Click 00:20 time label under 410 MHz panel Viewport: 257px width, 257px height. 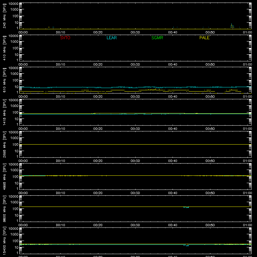[98, 65]
